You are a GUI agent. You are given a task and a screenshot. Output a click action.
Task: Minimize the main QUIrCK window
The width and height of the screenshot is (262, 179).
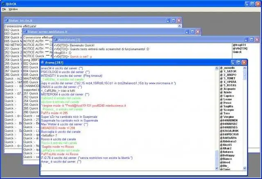247,4
